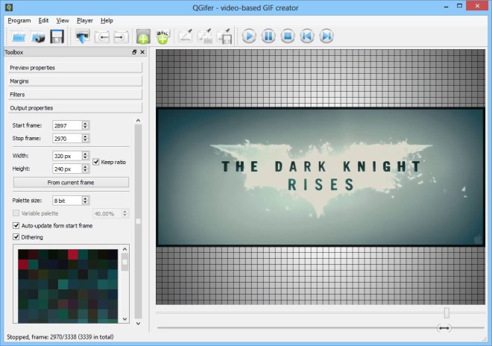The width and height of the screenshot is (492, 346).
Task: Click the Start frame value field
Action: coord(67,125)
